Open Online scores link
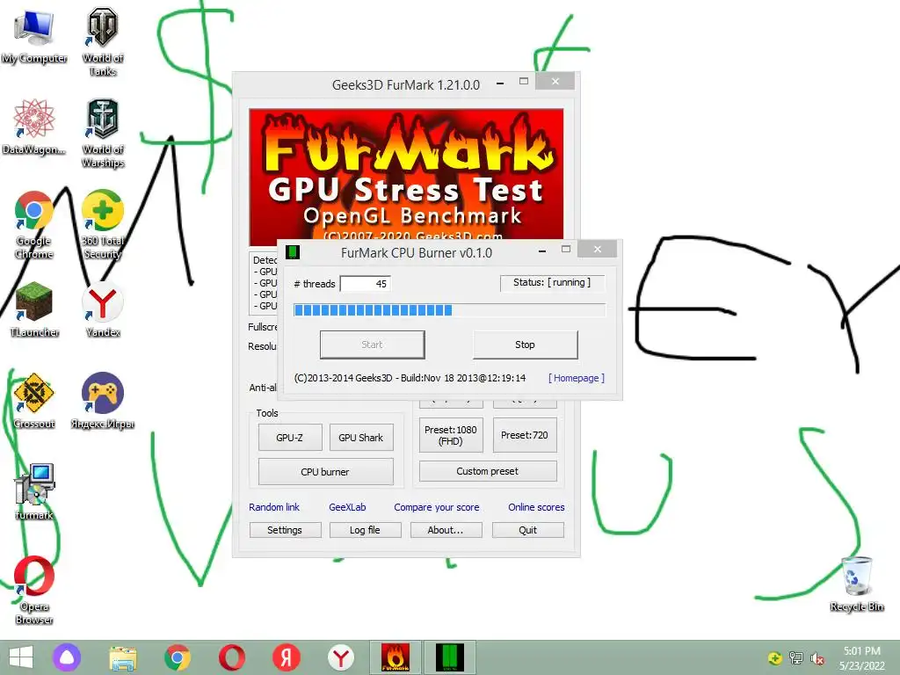 [x=537, y=507]
